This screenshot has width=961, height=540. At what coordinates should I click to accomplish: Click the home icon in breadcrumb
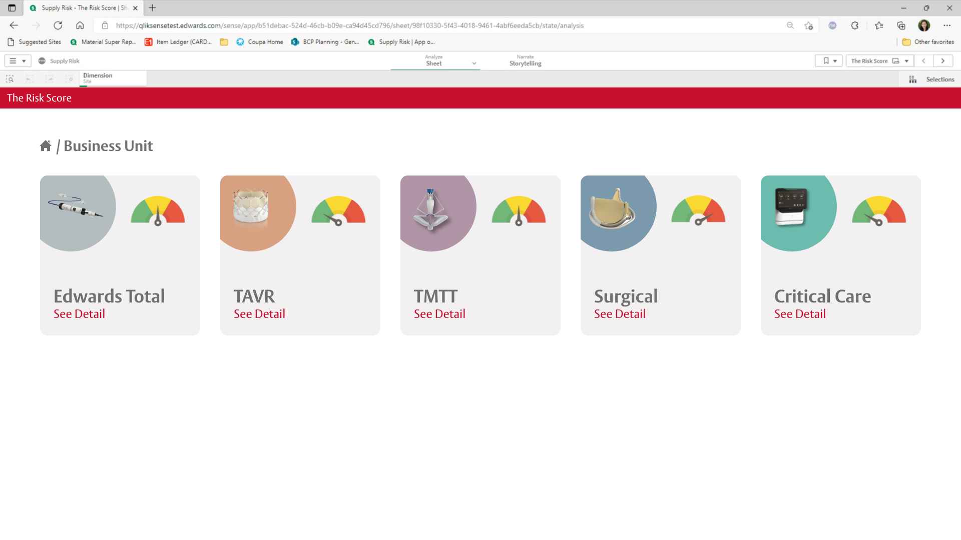coord(46,145)
